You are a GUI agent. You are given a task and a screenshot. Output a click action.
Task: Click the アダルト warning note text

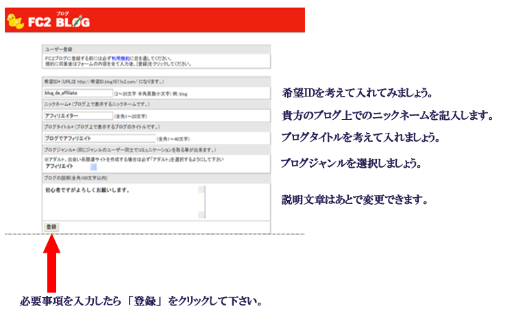134,160
